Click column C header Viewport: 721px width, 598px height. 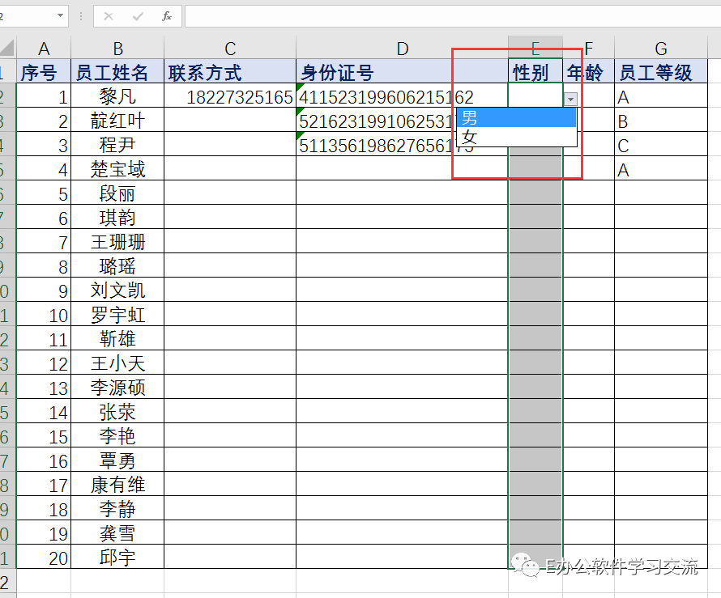230,49
